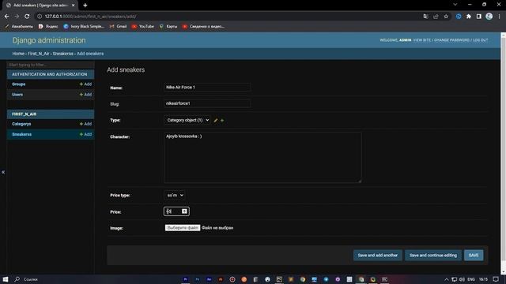Add another Type with green plus icon
506x284 pixels.
[222, 121]
